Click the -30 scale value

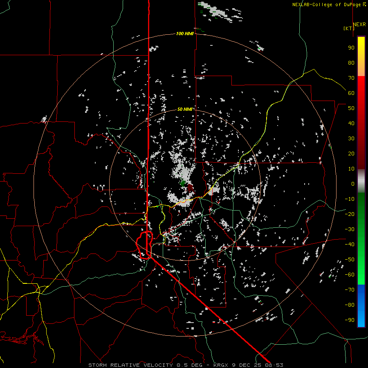coord(350,229)
